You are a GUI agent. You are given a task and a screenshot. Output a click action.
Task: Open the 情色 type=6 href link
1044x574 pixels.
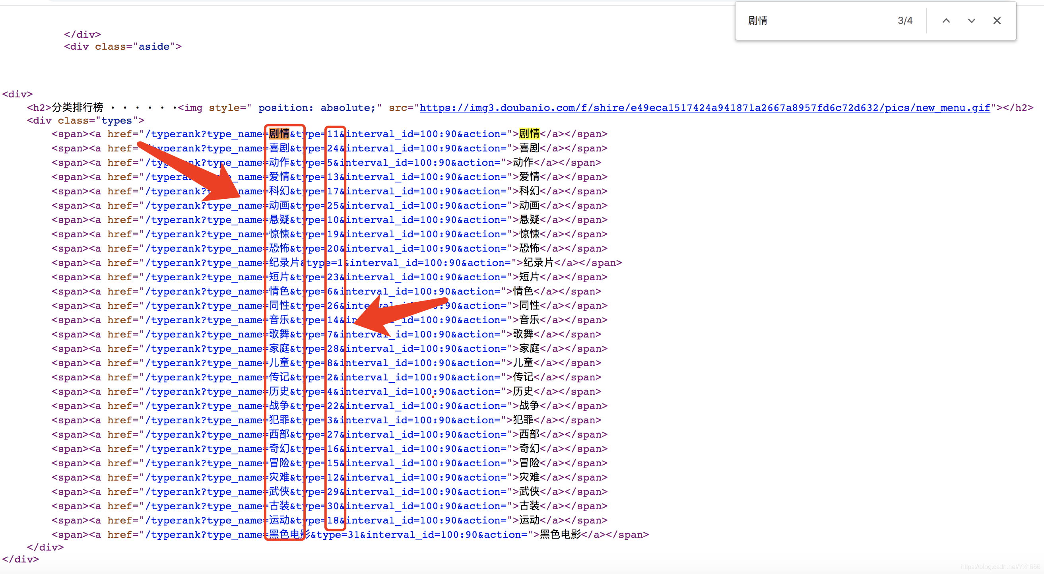(323, 291)
